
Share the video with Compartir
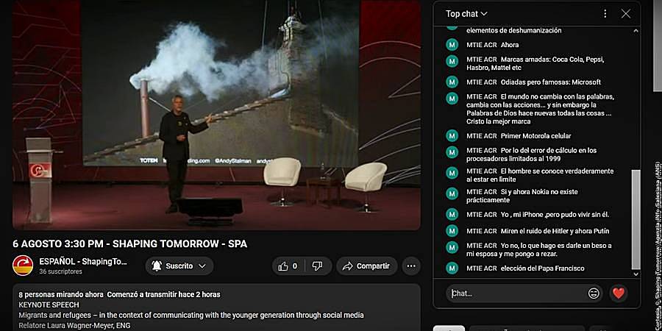tap(367, 266)
